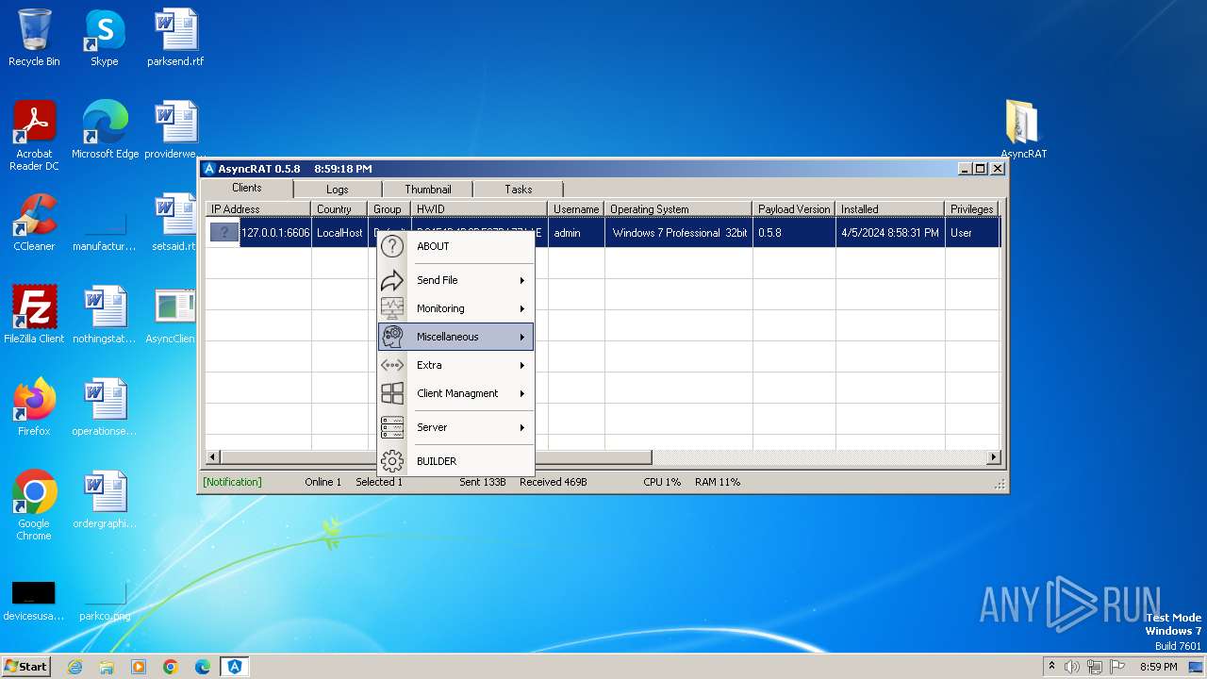Sort by IP Address column header

(x=258, y=209)
